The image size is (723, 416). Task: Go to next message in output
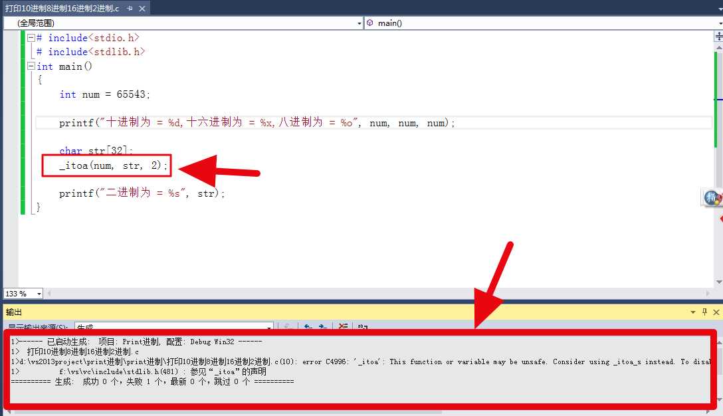point(324,326)
